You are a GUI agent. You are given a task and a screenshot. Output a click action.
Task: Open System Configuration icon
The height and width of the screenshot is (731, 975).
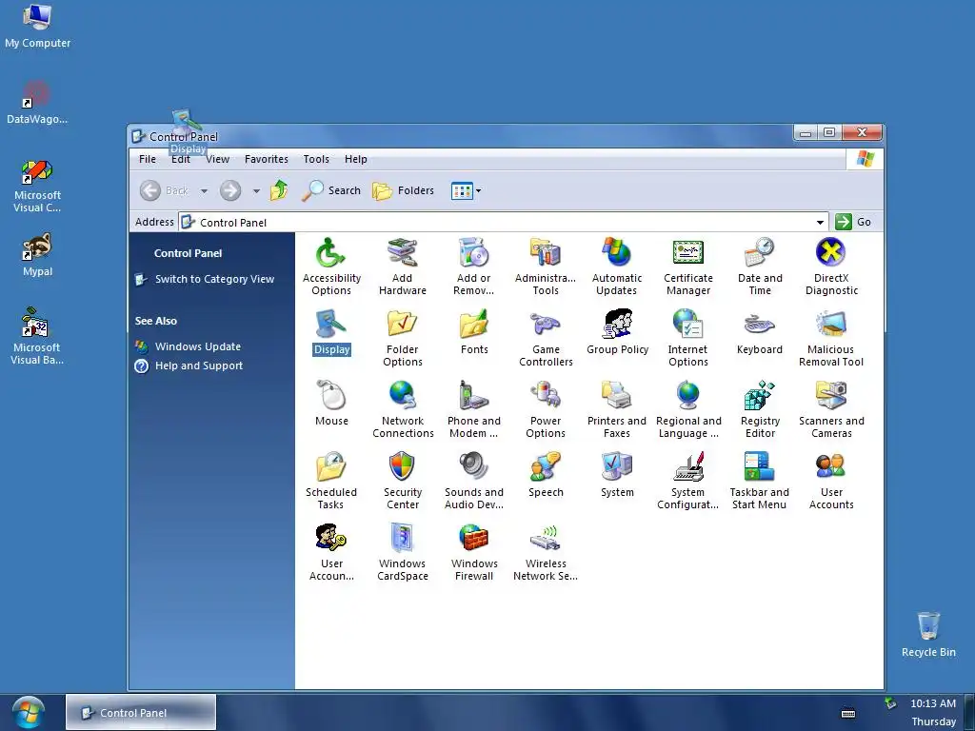click(688, 481)
